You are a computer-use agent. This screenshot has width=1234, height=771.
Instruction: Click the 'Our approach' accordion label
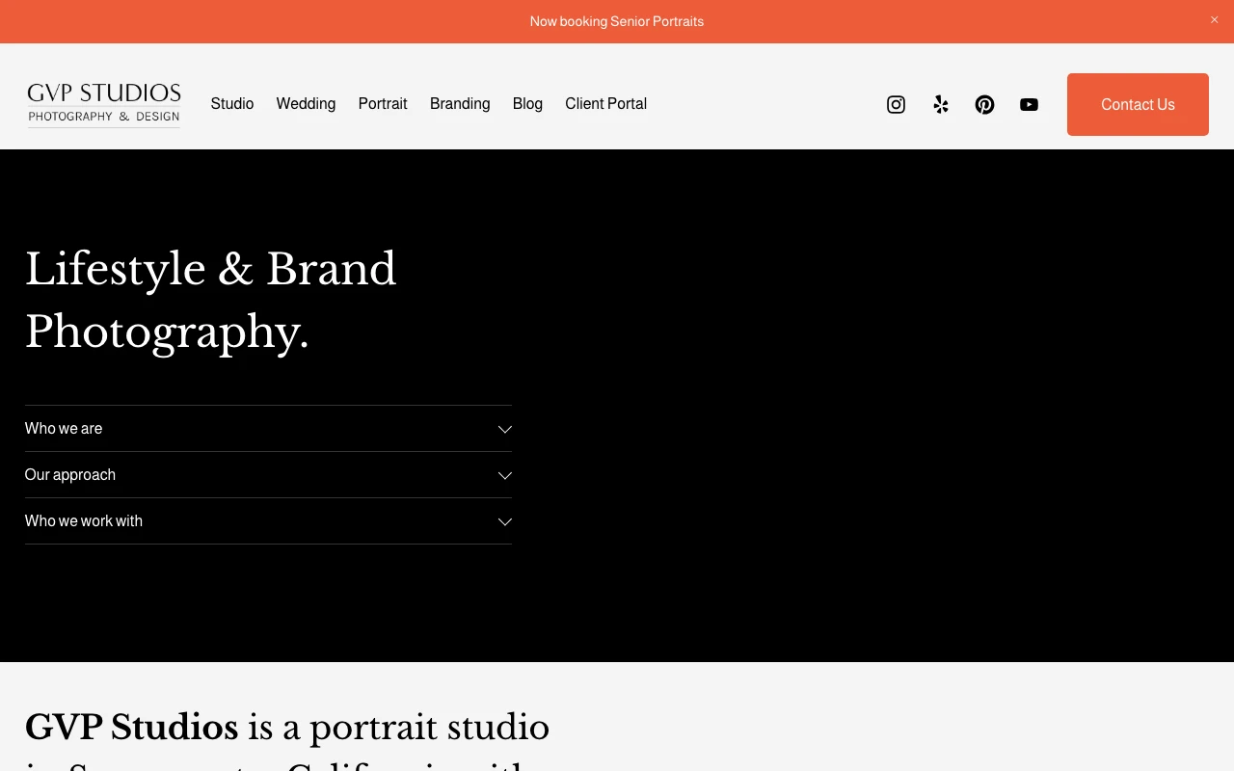(70, 475)
